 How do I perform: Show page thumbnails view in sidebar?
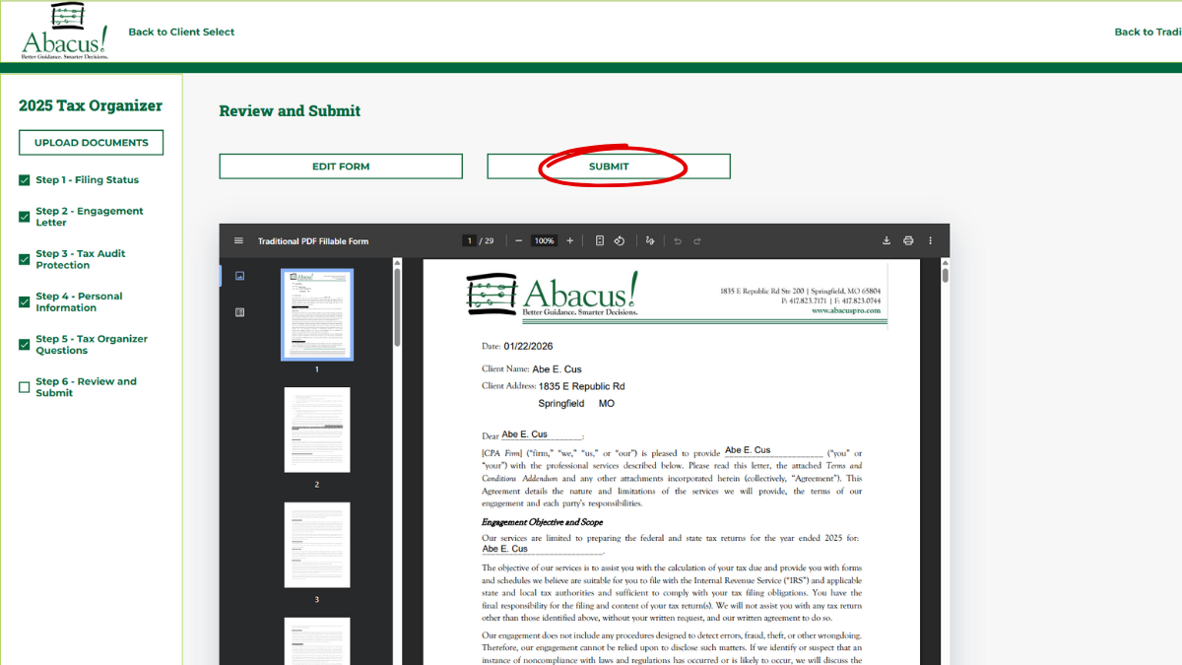[x=239, y=277]
